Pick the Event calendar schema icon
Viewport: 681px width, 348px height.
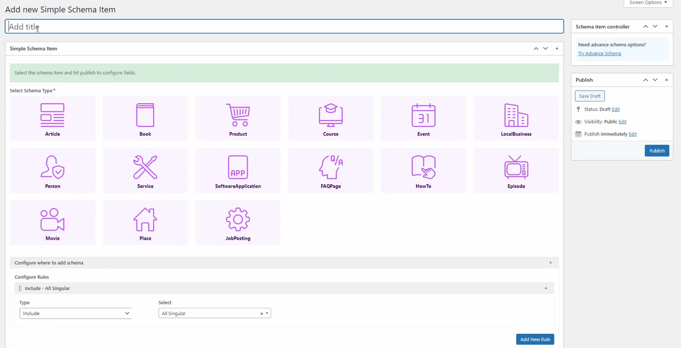pyautogui.click(x=423, y=115)
